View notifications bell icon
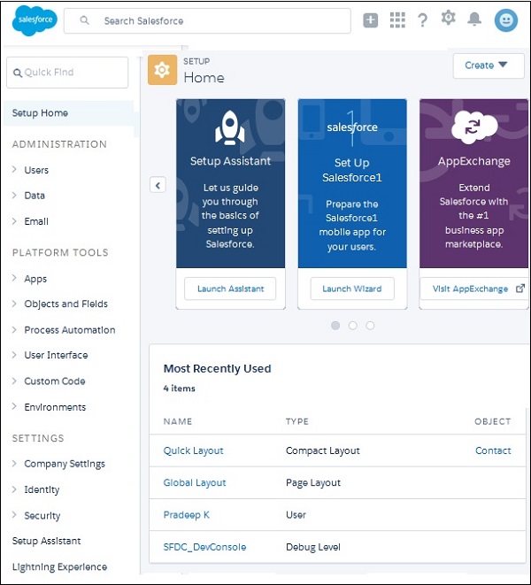 [475, 20]
